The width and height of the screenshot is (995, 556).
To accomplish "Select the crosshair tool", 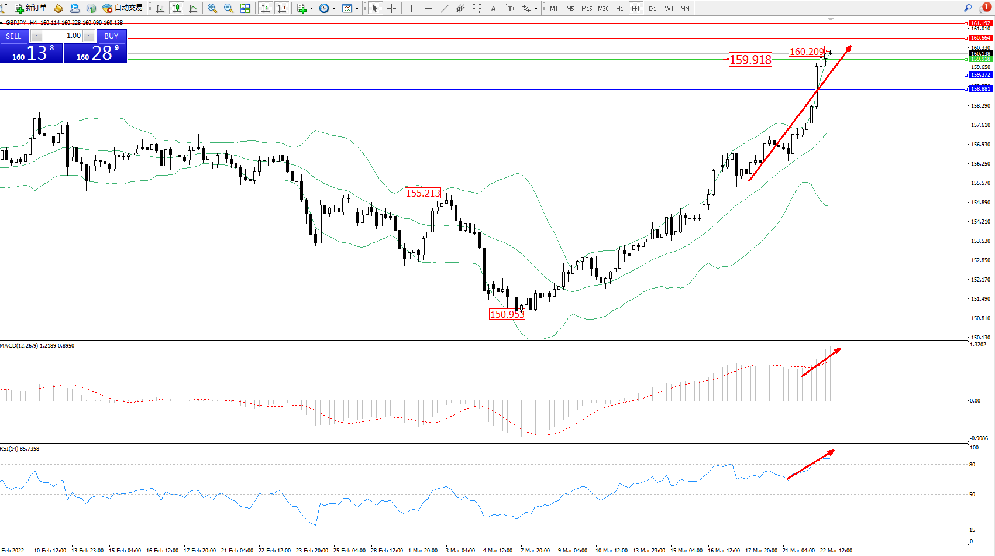I will pyautogui.click(x=391, y=8).
